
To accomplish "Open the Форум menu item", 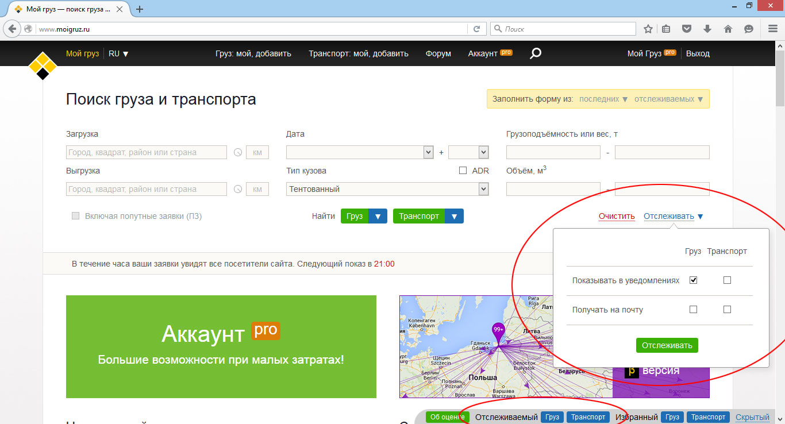I will click(438, 53).
